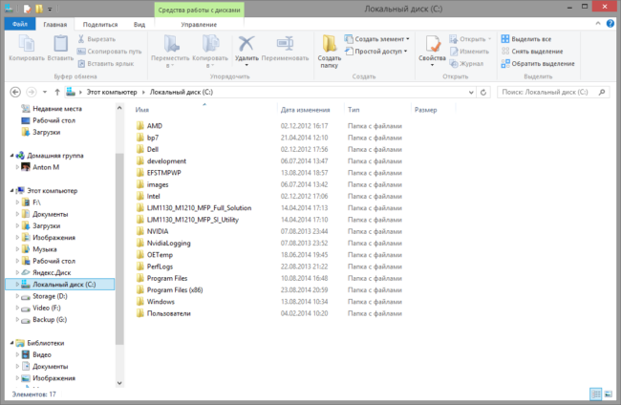This screenshot has width=621, height=405.
Task: Refresh the current folder view
Action: [x=483, y=93]
